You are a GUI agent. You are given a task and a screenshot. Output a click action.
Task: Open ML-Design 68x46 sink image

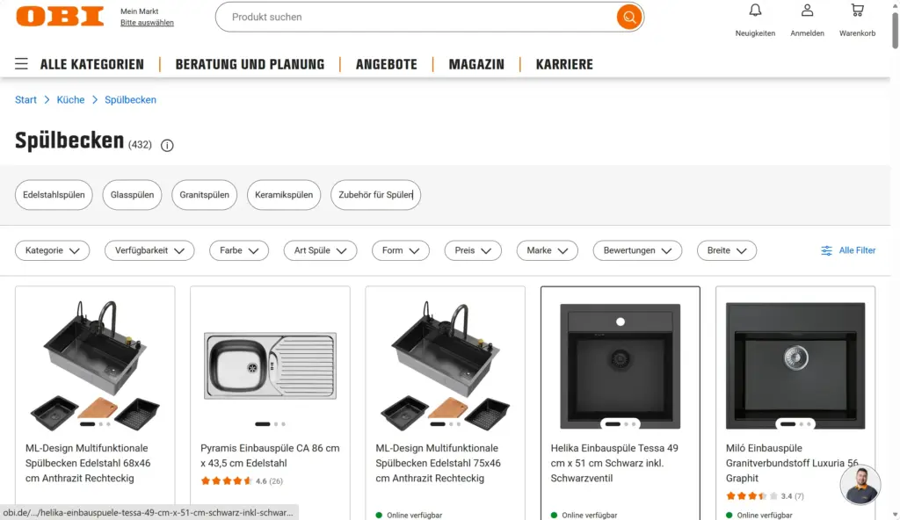pyautogui.click(x=95, y=365)
